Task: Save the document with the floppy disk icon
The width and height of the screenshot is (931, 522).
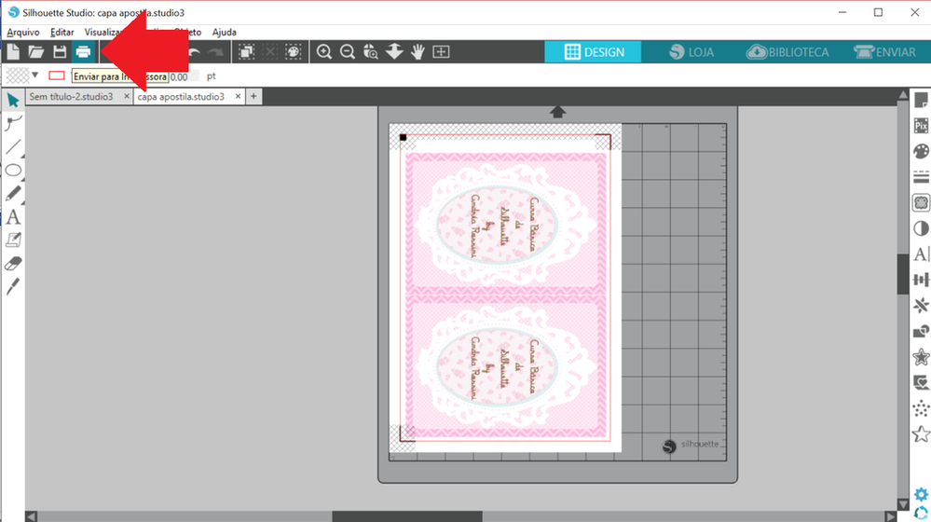Action: (x=60, y=52)
